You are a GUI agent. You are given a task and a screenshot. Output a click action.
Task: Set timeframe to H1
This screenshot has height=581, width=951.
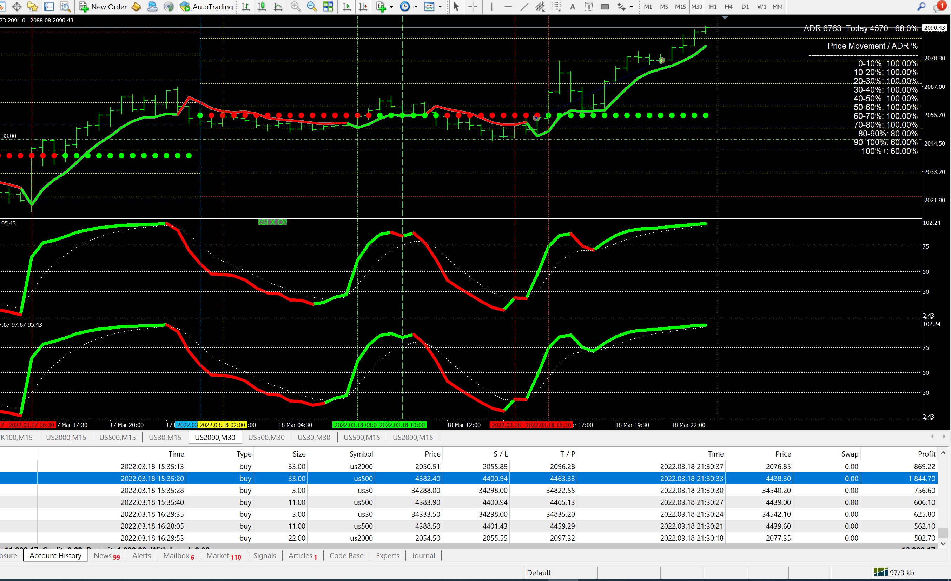tap(713, 7)
